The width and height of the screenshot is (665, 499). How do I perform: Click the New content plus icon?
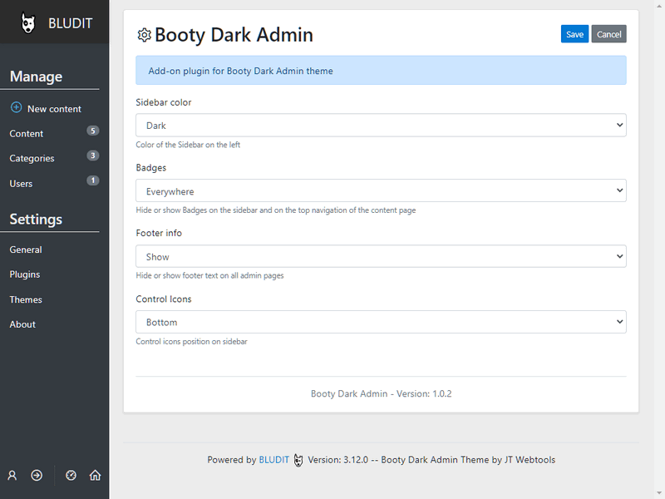point(17,108)
